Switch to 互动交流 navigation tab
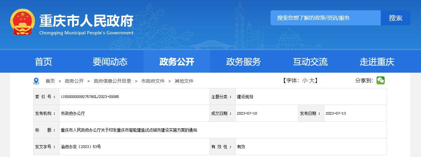The height and width of the screenshot is (157, 421). coord(310,62)
